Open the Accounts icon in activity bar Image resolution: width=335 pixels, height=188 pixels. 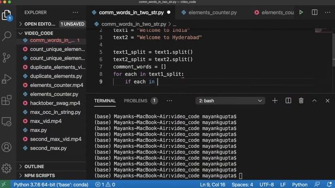coord(6,147)
